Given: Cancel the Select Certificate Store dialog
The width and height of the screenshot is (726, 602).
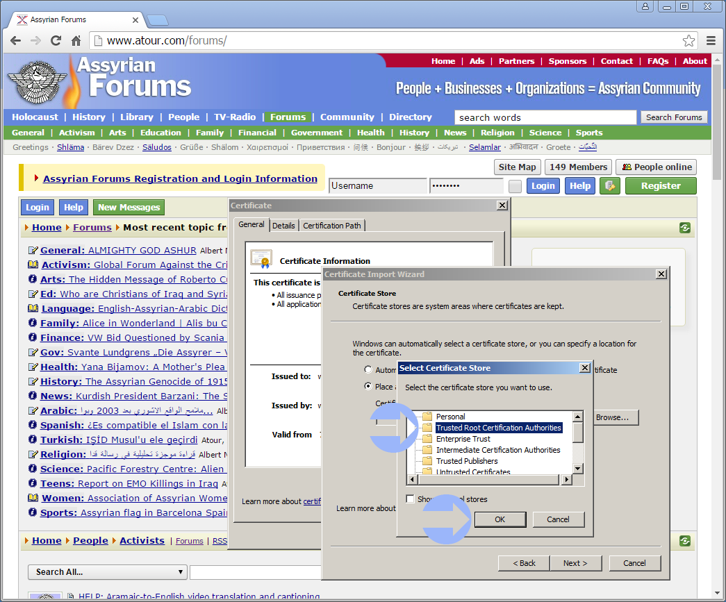Looking at the screenshot, I should [559, 519].
